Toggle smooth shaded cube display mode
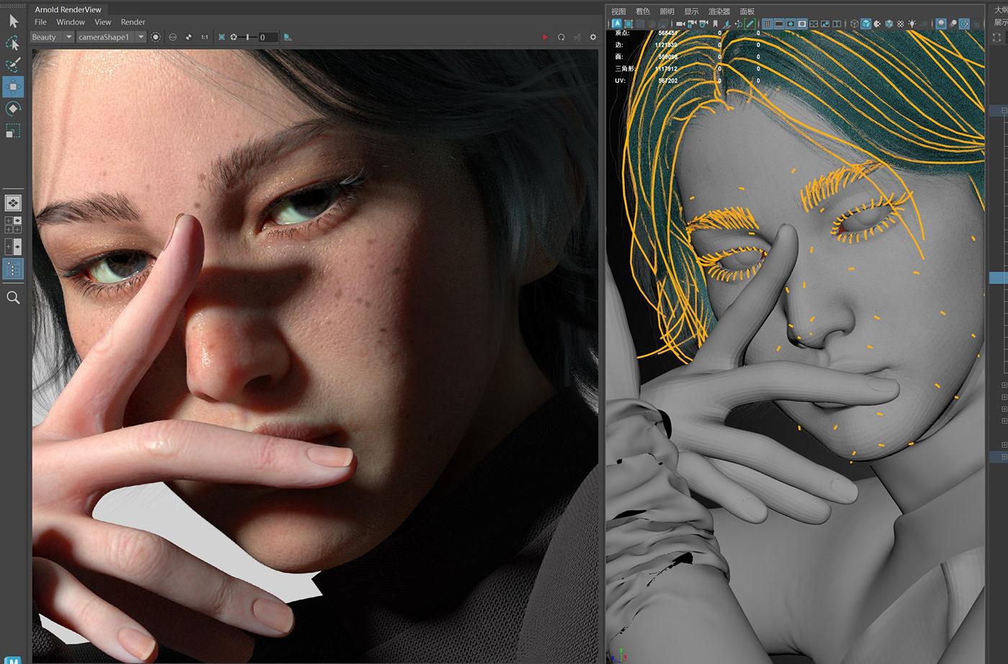Screen dimensions: 1008x664 pos(866,24)
